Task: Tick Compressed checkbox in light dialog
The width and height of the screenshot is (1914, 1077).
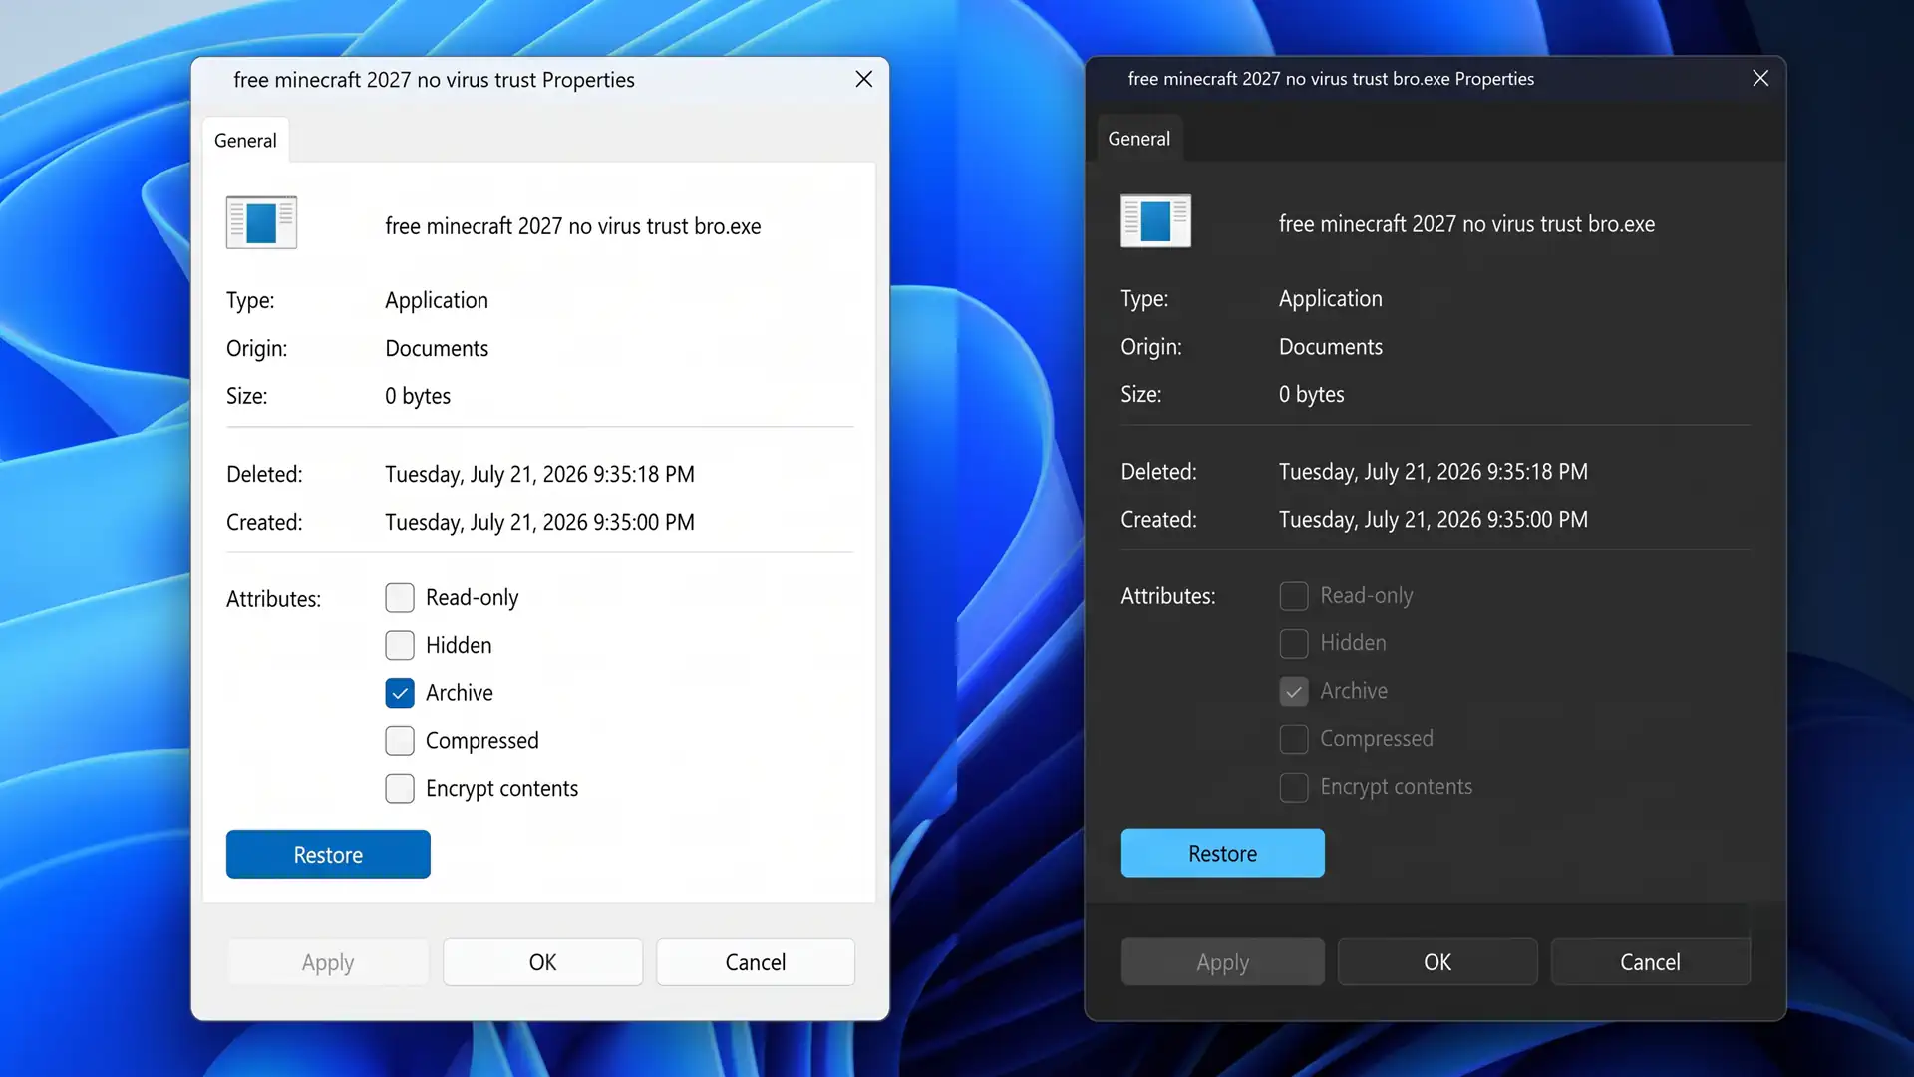Action: click(400, 740)
